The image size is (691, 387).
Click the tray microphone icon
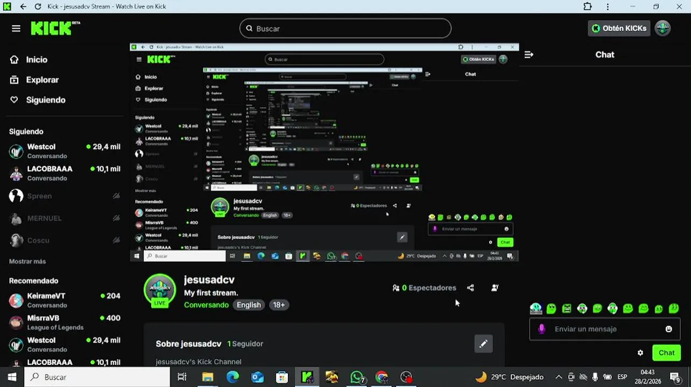pyautogui.click(x=595, y=377)
